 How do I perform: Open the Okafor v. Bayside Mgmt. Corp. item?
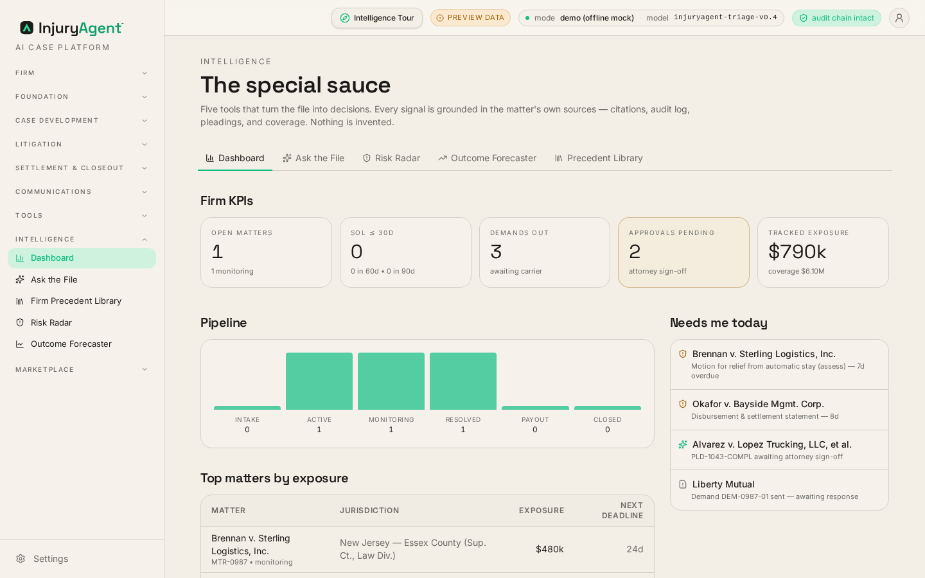pyautogui.click(x=779, y=410)
